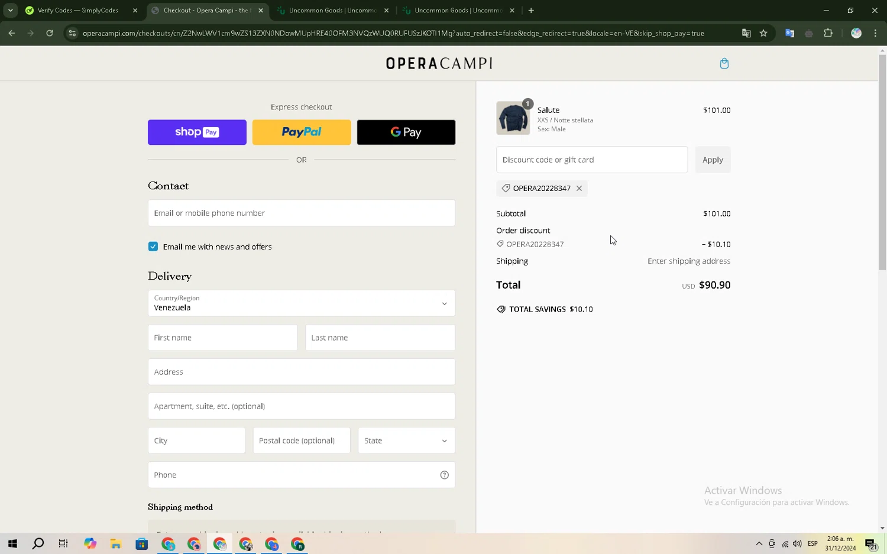The height and width of the screenshot is (554, 887).
Task: Remove applied OPERA20228347 discount code
Action: [x=579, y=188]
